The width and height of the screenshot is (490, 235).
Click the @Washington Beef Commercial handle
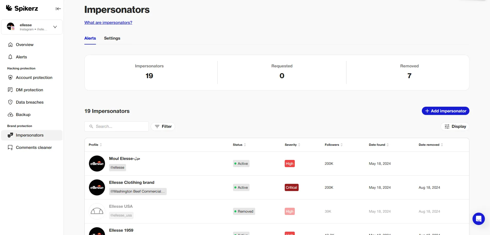pos(138,192)
